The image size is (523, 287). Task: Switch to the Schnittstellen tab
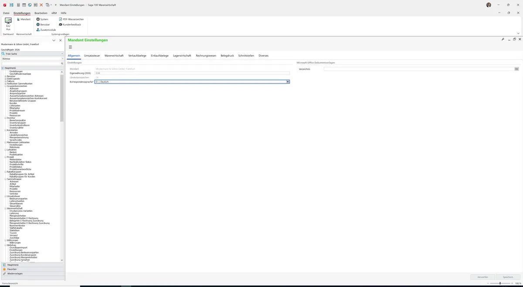(x=246, y=56)
